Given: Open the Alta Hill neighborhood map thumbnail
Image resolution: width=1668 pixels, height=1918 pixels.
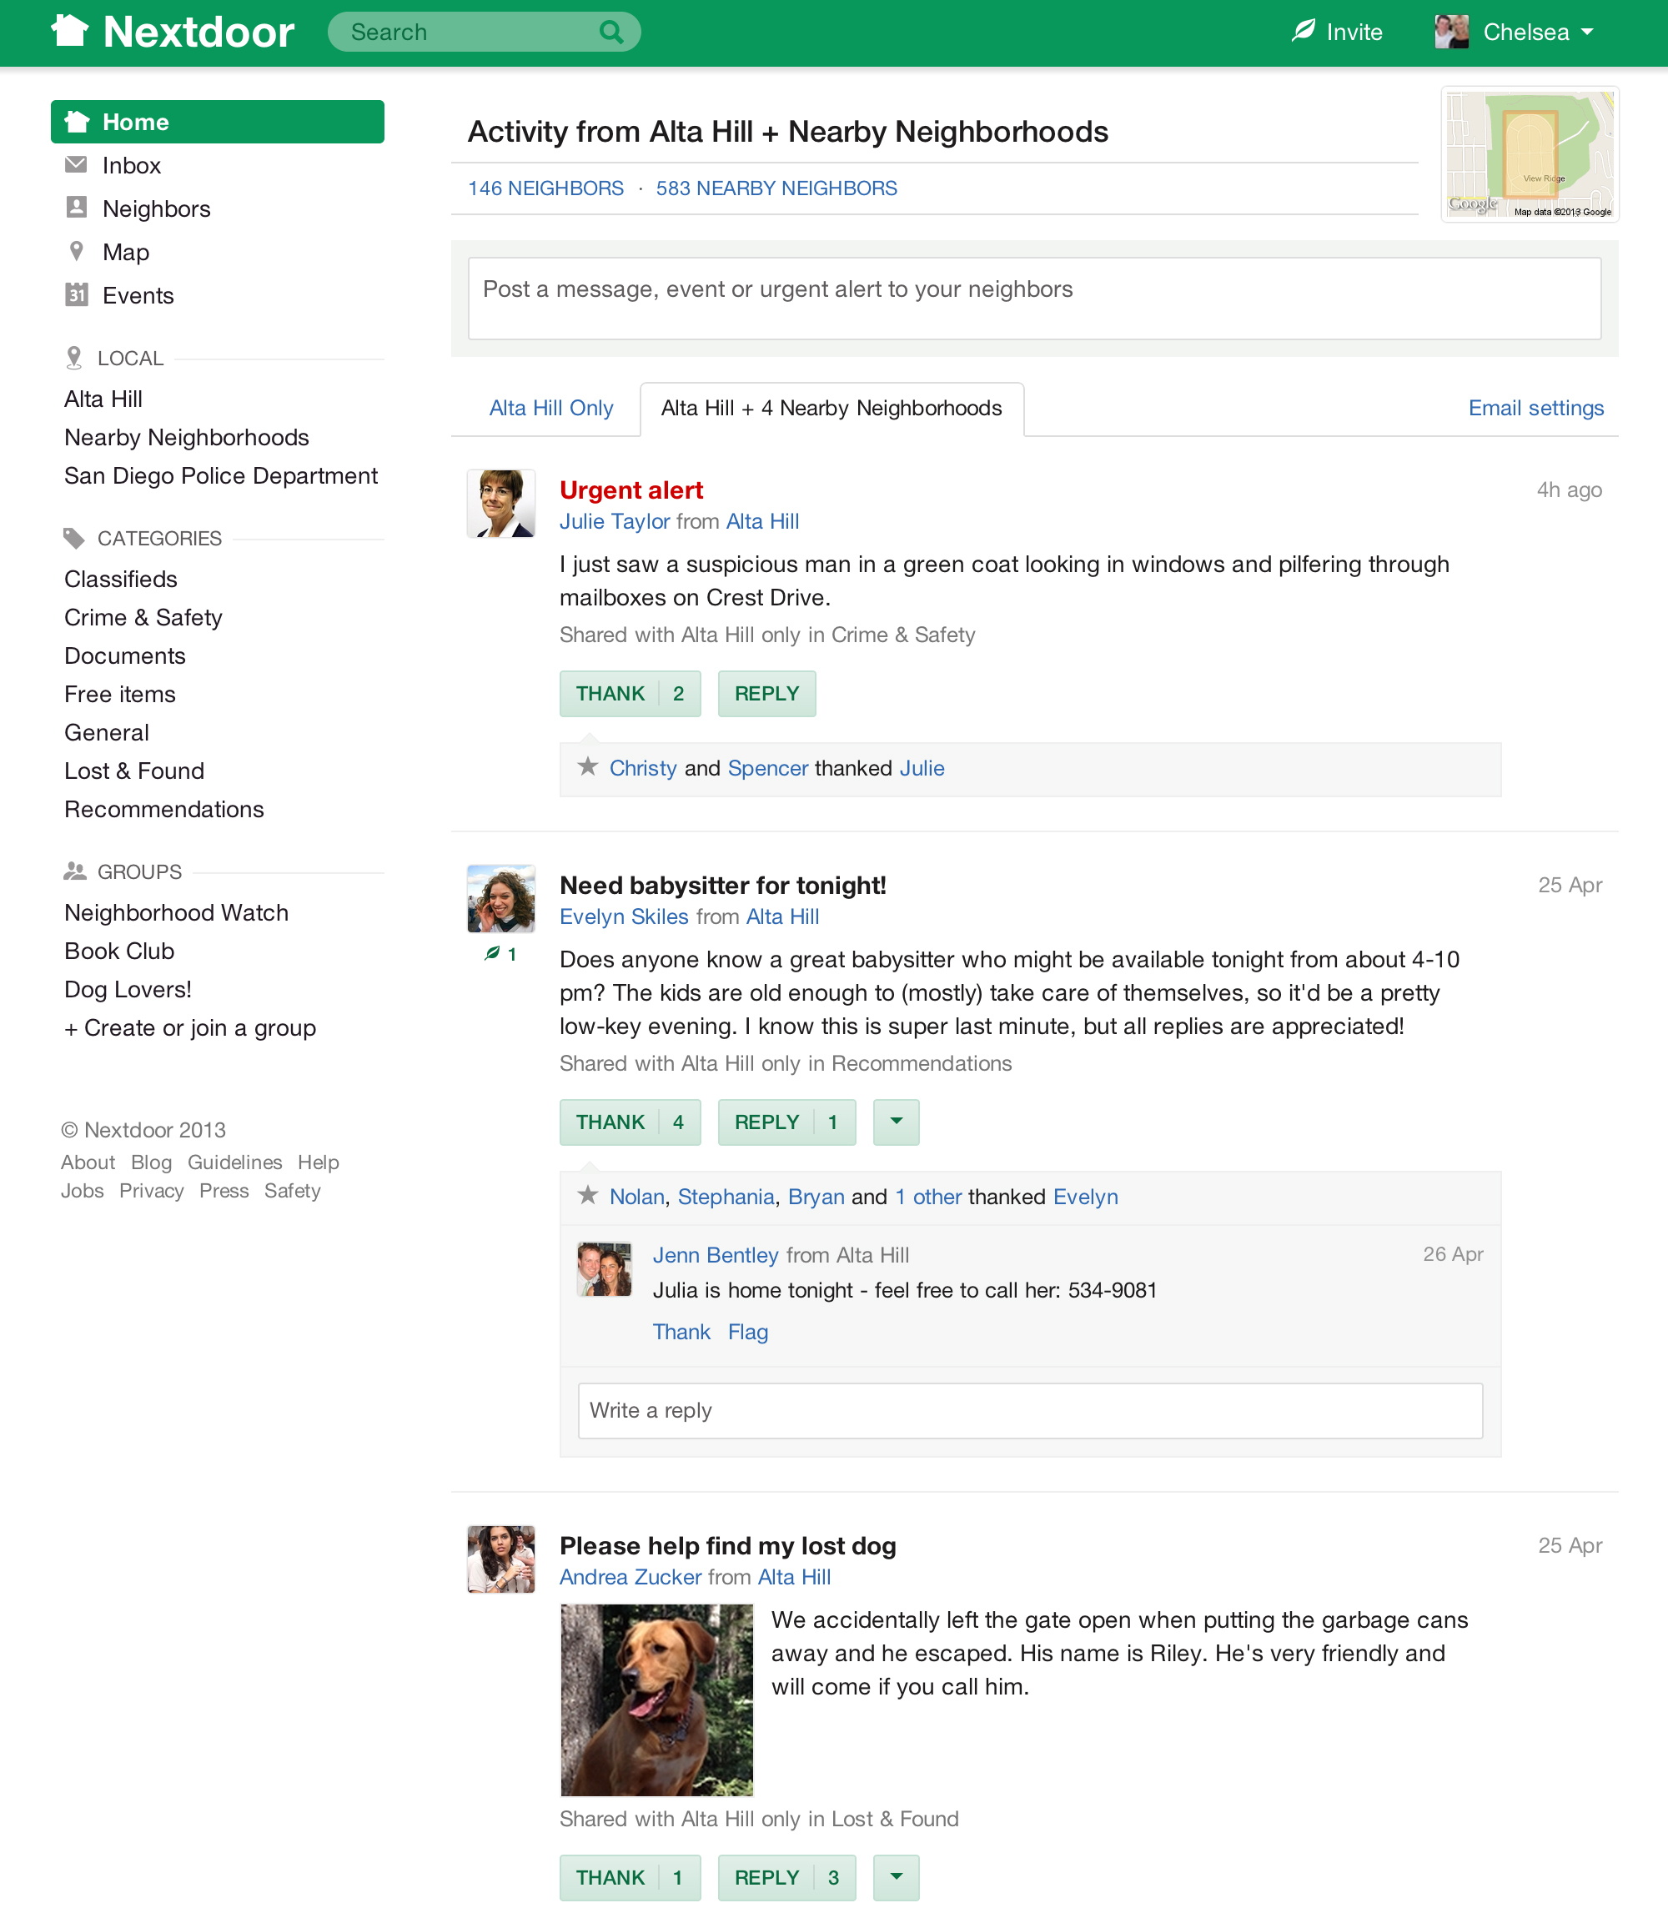Looking at the screenshot, I should [x=1530, y=154].
